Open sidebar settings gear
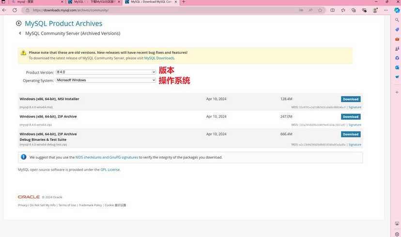 [397, 234]
